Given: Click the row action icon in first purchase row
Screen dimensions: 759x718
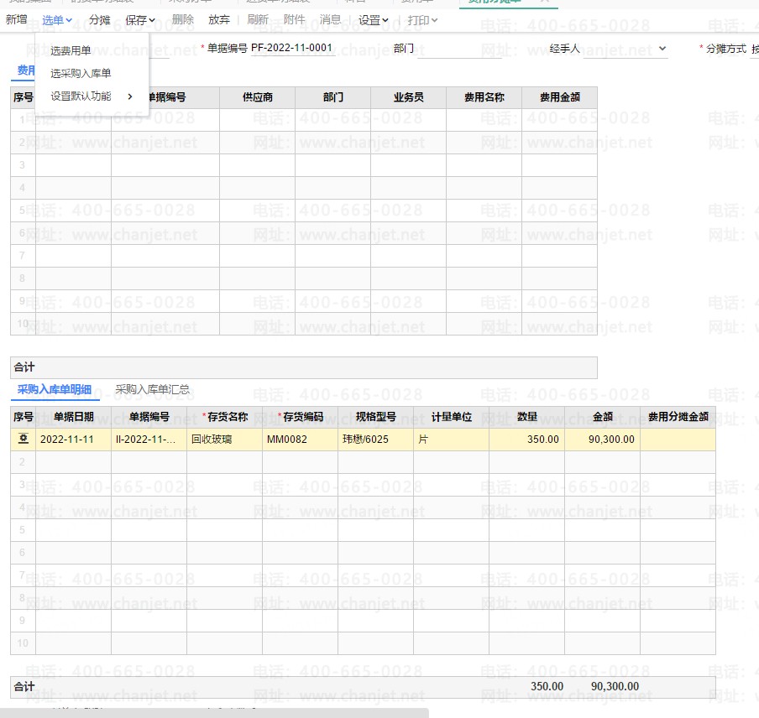Looking at the screenshot, I should point(23,439).
